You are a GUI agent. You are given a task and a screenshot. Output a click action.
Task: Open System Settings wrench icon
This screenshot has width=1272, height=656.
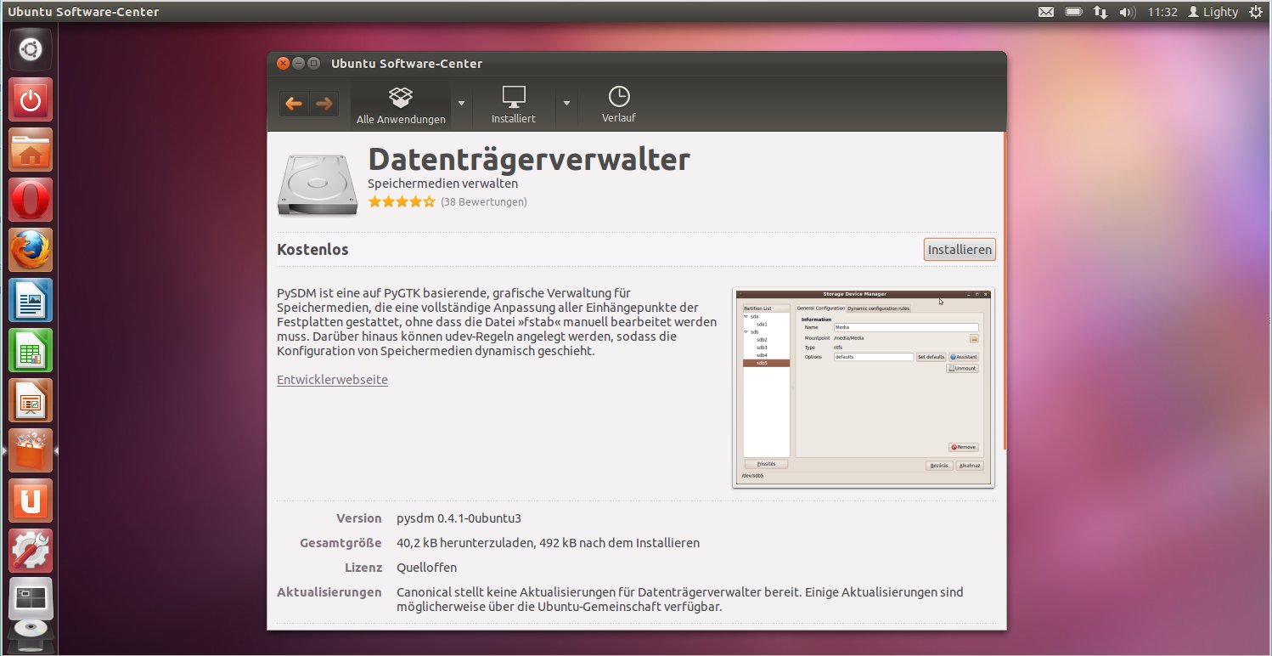[x=31, y=551]
